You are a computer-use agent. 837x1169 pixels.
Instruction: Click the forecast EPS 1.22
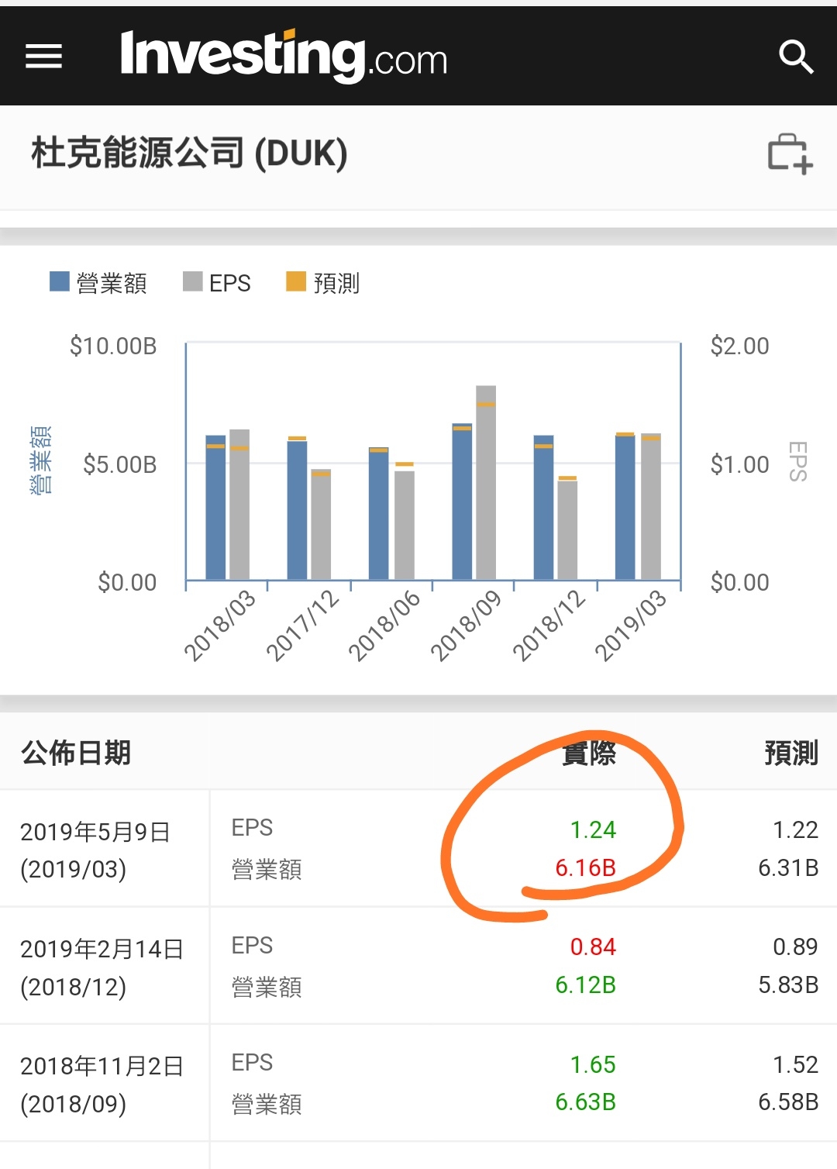click(795, 829)
